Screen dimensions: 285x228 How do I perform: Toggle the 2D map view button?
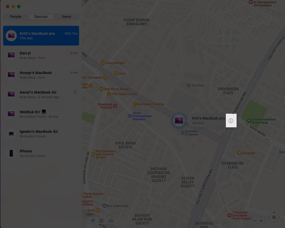tap(111, 221)
